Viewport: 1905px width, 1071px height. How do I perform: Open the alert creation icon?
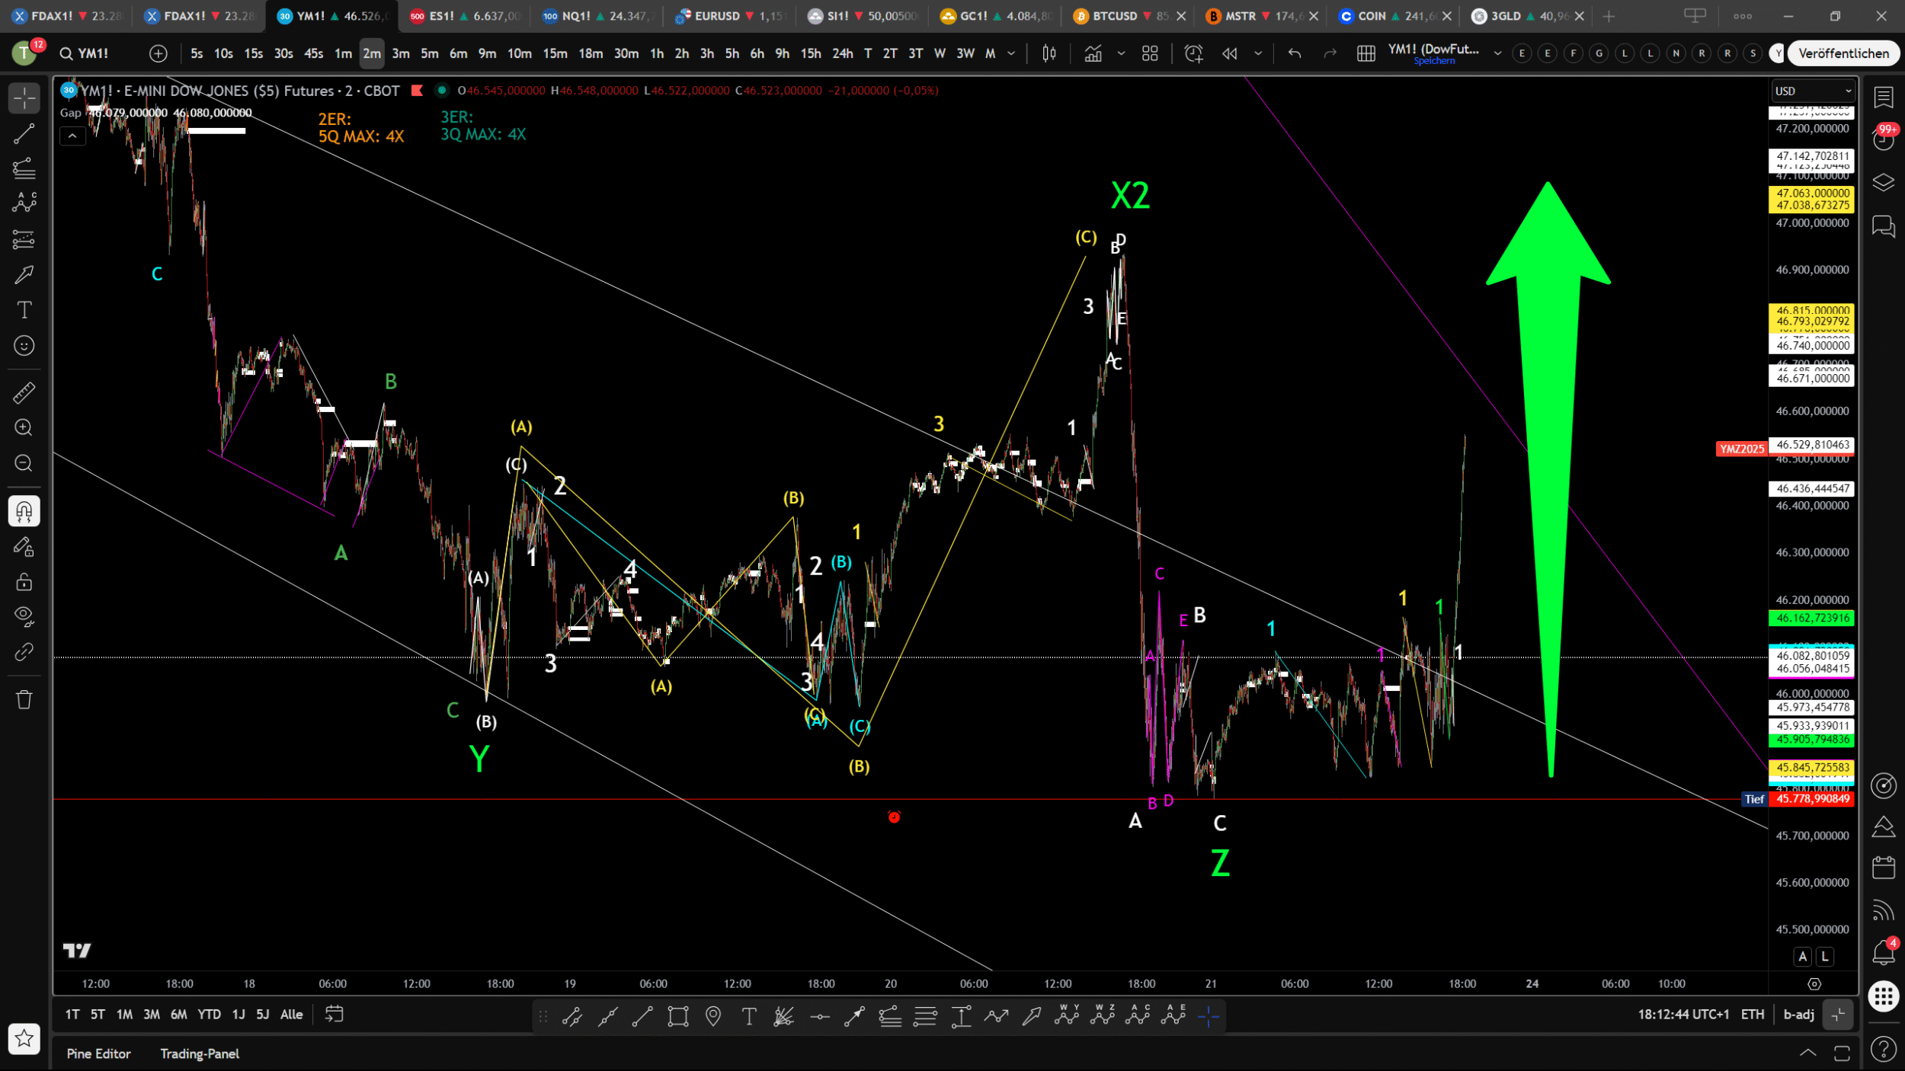click(1193, 53)
